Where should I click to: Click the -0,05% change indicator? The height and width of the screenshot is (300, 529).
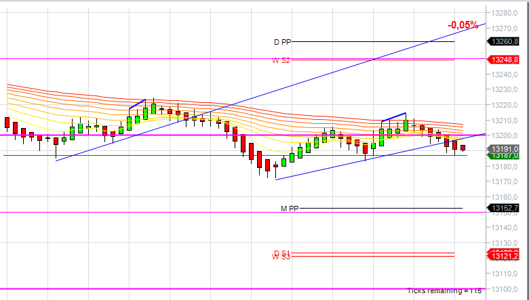463,25
